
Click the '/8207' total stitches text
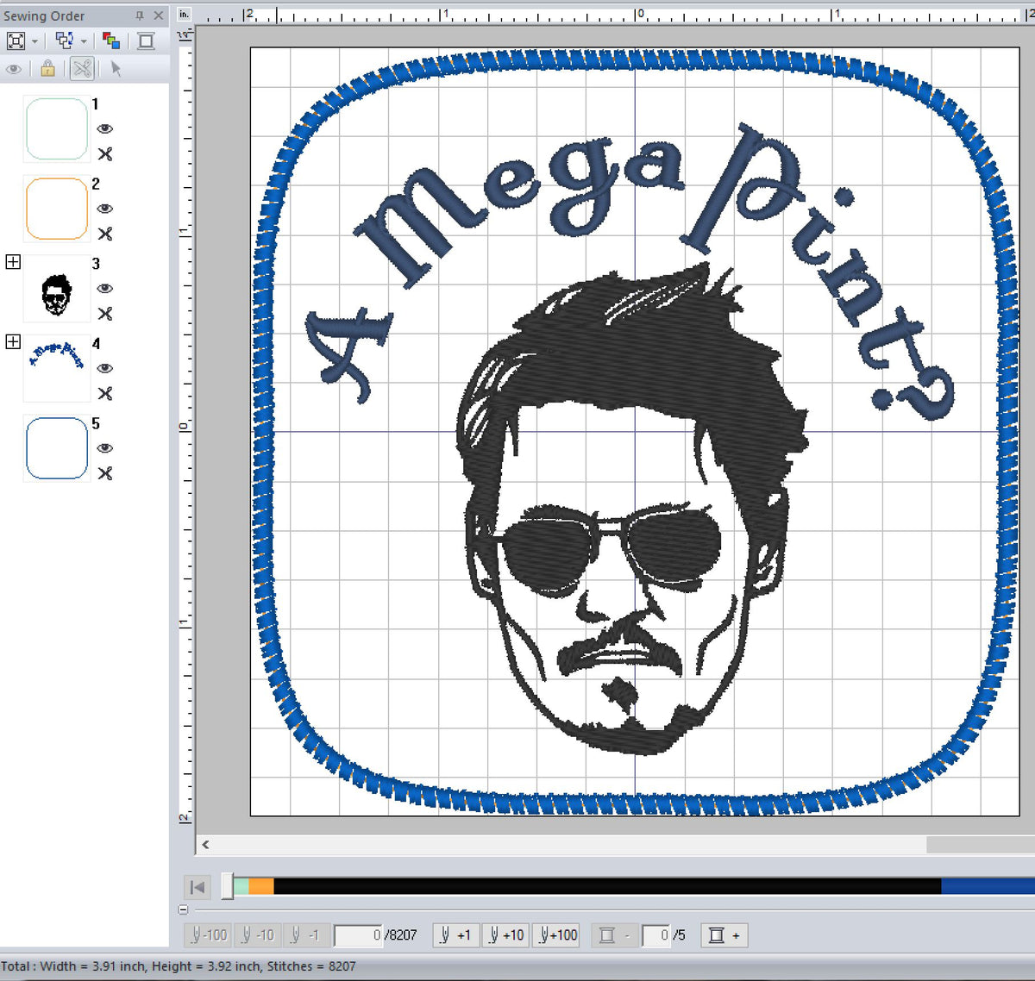[x=401, y=935]
